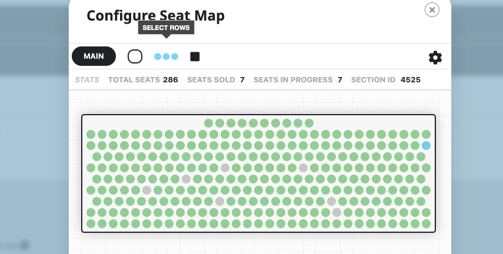Activate the Select Rows three-dot tool

point(166,57)
